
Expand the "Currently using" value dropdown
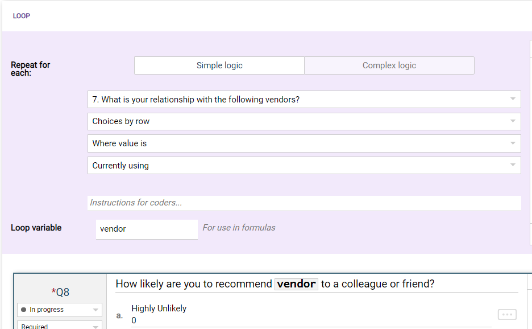click(x=304, y=166)
